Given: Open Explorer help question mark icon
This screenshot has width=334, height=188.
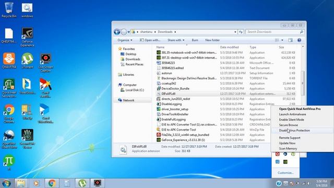Looking at the screenshot, I should (299, 40).
